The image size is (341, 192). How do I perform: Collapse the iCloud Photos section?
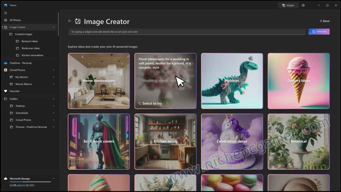click(x=53, y=70)
